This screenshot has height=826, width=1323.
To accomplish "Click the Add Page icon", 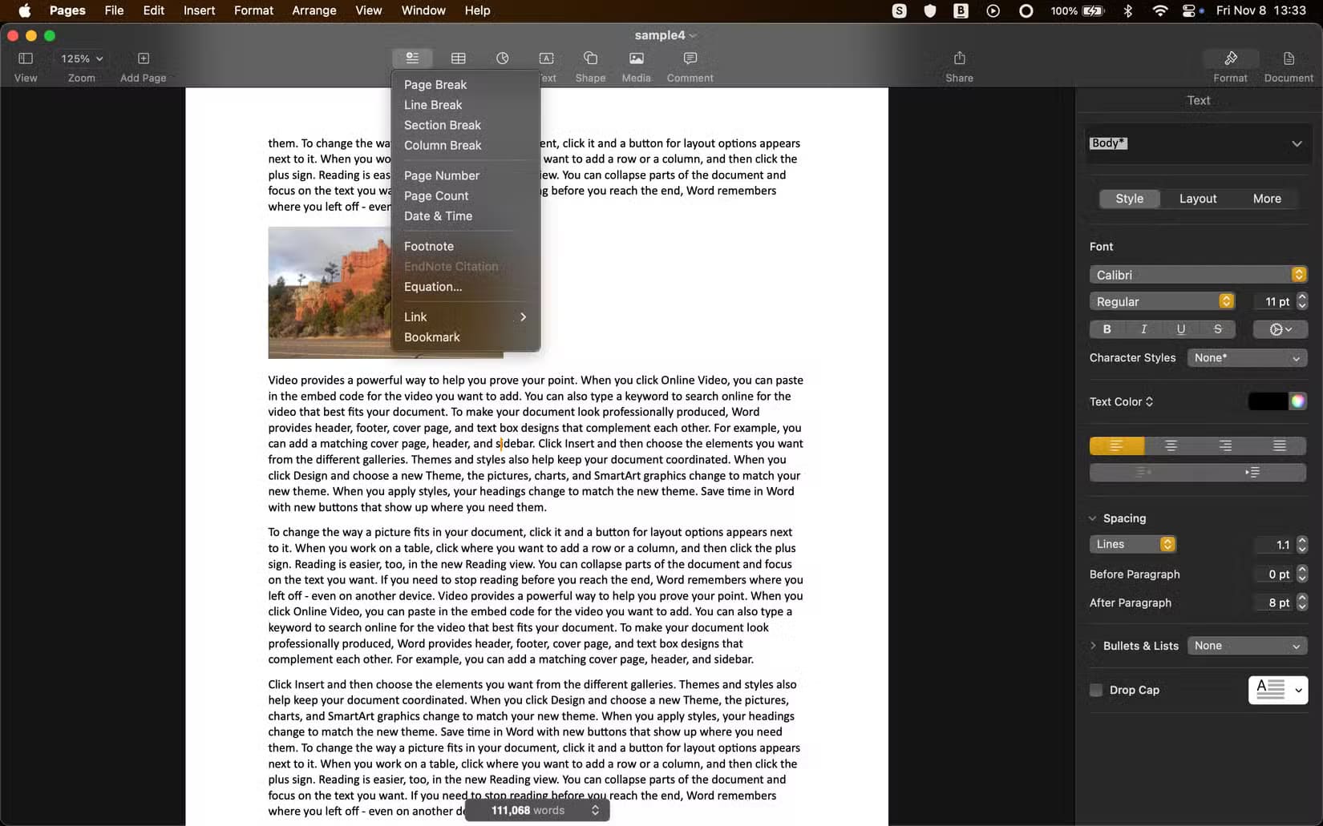I will pyautogui.click(x=144, y=58).
